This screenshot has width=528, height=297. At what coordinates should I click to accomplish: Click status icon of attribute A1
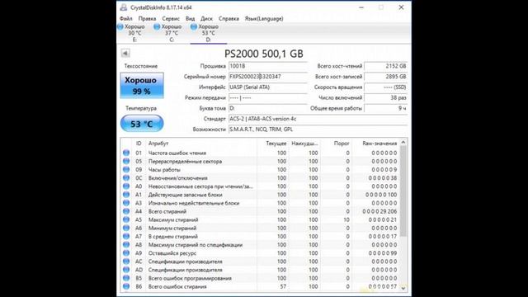[126, 195]
